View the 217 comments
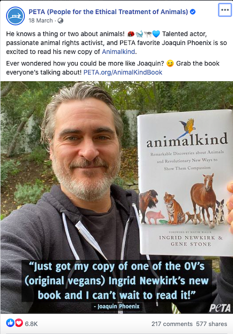Screen dimensions: 233x334 click(x=172, y=324)
